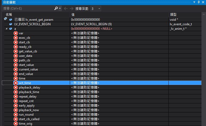Click the error icon next to current_value
206x126 pixels.
click(16, 69)
